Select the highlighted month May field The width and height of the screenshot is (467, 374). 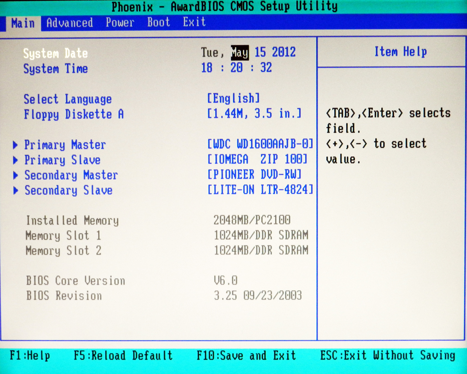(240, 53)
